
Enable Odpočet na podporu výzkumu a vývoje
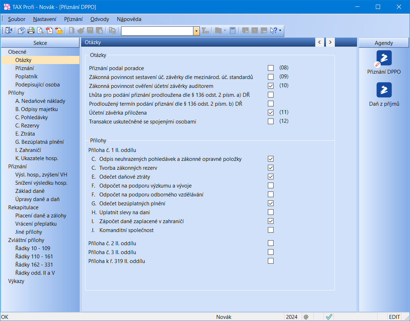pyautogui.click(x=271, y=185)
